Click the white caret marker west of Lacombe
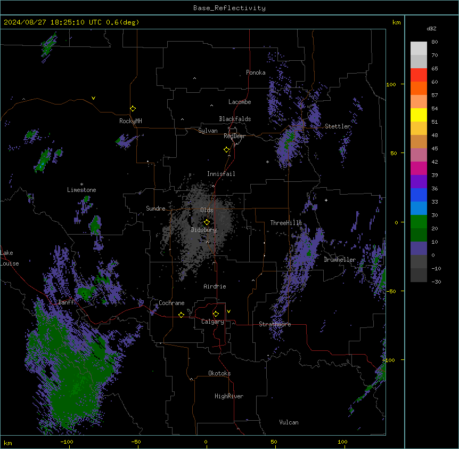This screenshot has height=449, width=459. tap(211, 105)
